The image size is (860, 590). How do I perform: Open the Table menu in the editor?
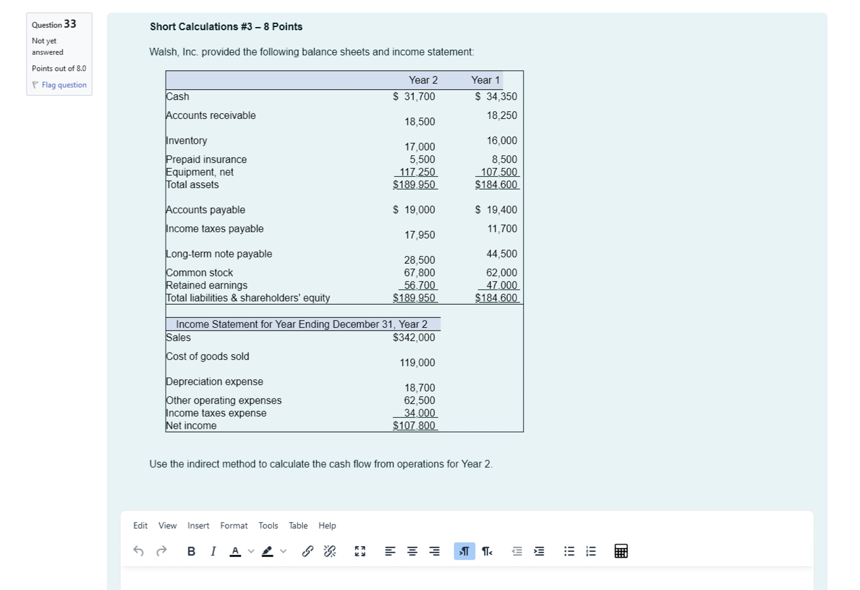click(298, 525)
